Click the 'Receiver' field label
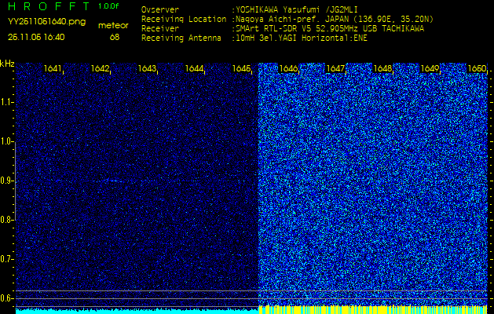494x314 pixels. (160, 29)
